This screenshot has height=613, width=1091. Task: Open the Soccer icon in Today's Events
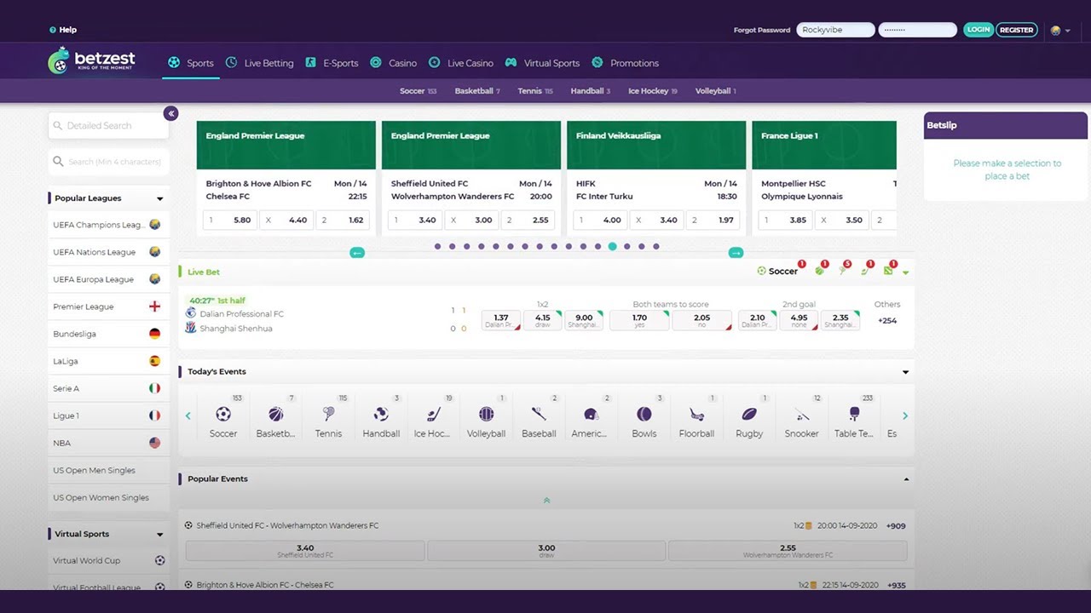223,415
